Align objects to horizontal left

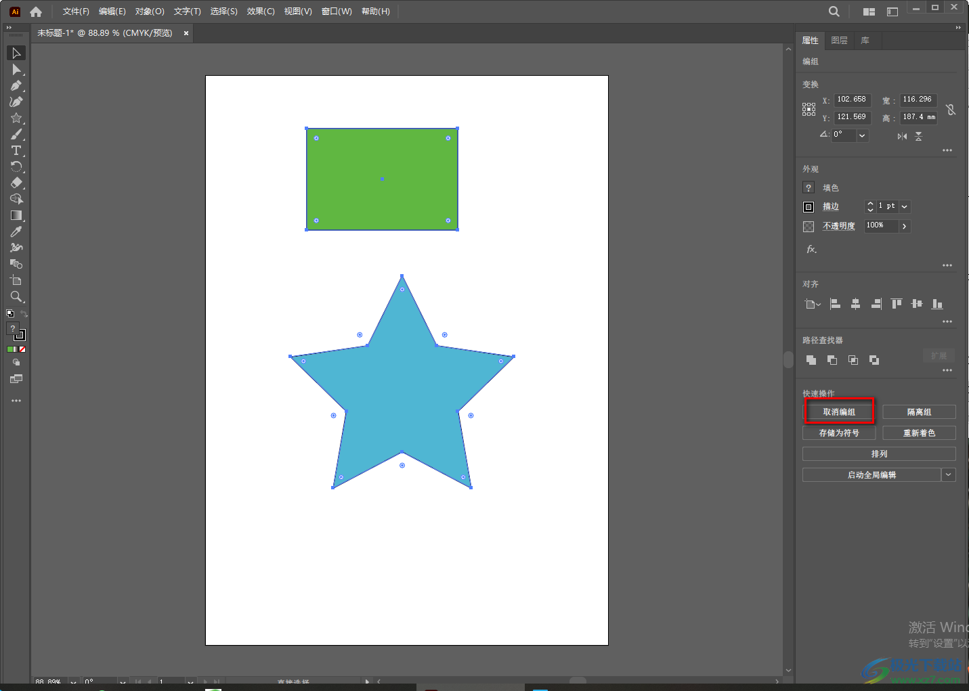tap(836, 304)
